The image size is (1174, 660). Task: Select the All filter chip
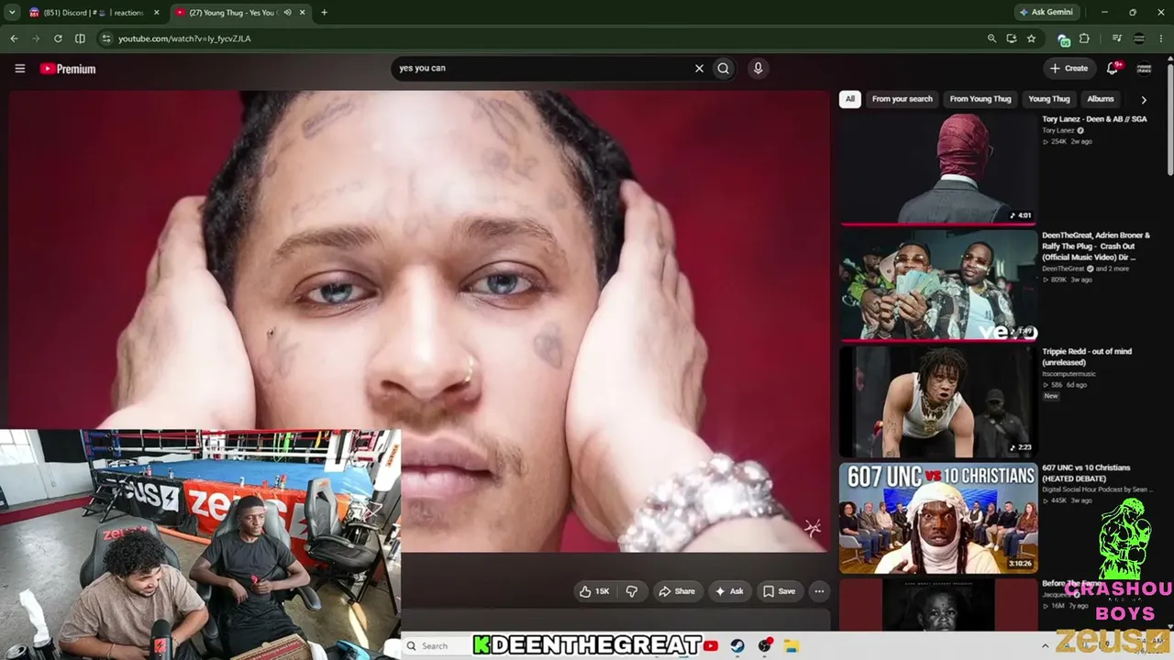coord(850,99)
